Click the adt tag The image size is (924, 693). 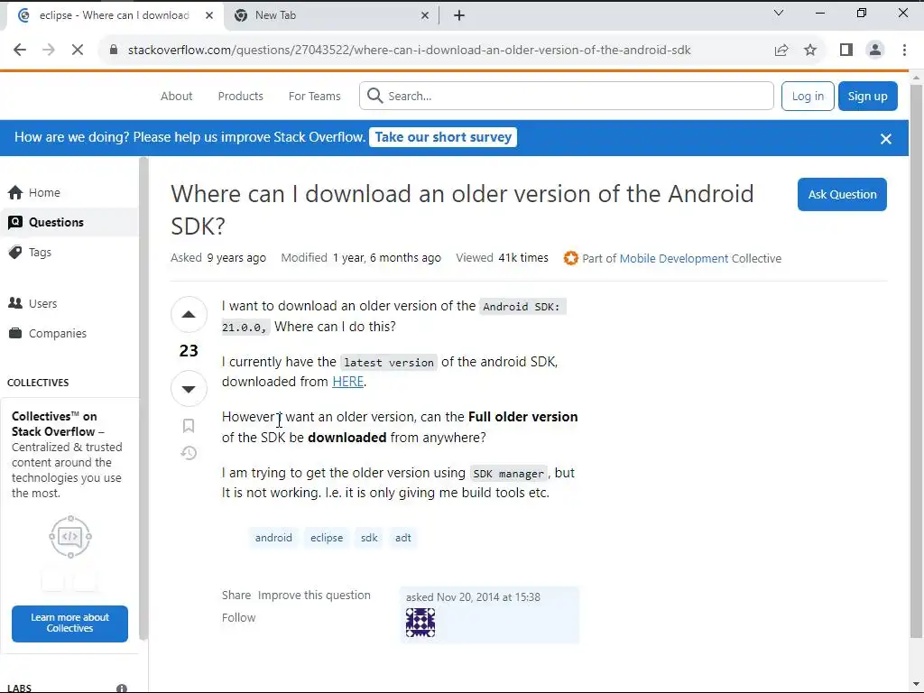click(x=403, y=538)
